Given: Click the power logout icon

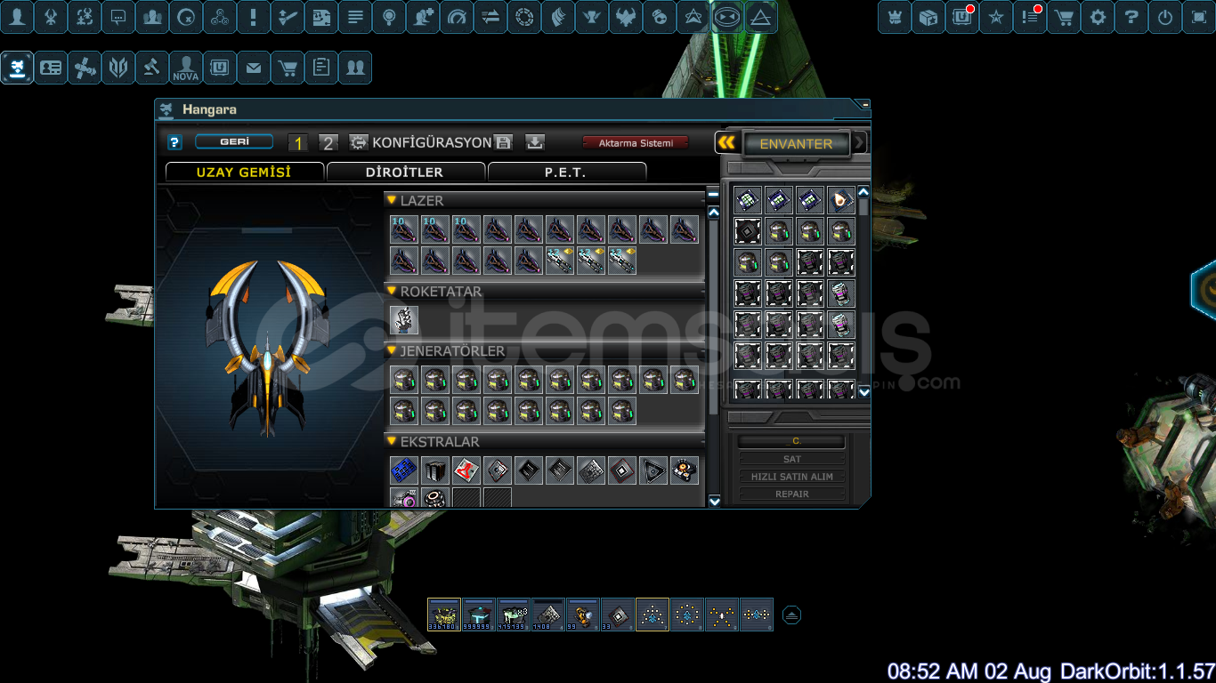Looking at the screenshot, I should click(x=1165, y=17).
